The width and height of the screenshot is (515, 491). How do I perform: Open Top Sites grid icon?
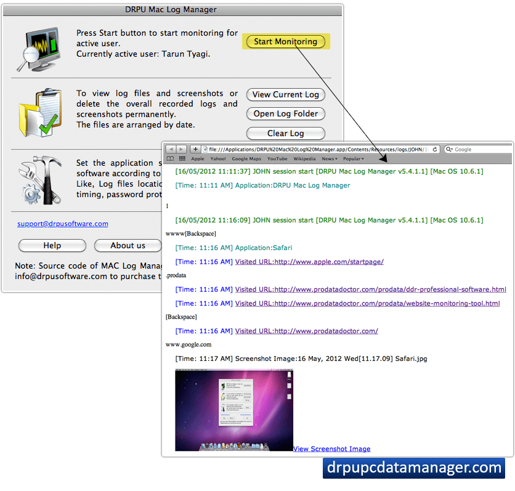(x=182, y=159)
